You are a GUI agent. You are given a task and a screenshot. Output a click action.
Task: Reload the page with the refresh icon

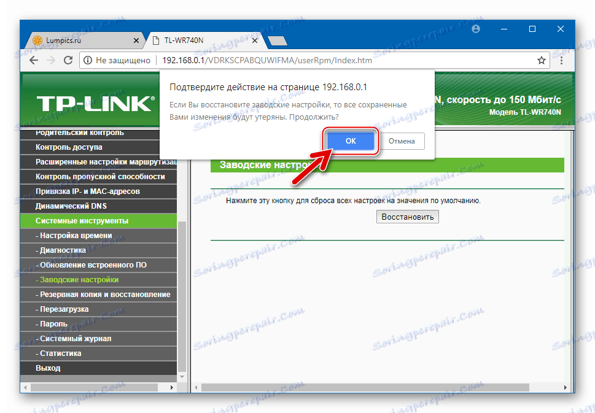pos(68,60)
